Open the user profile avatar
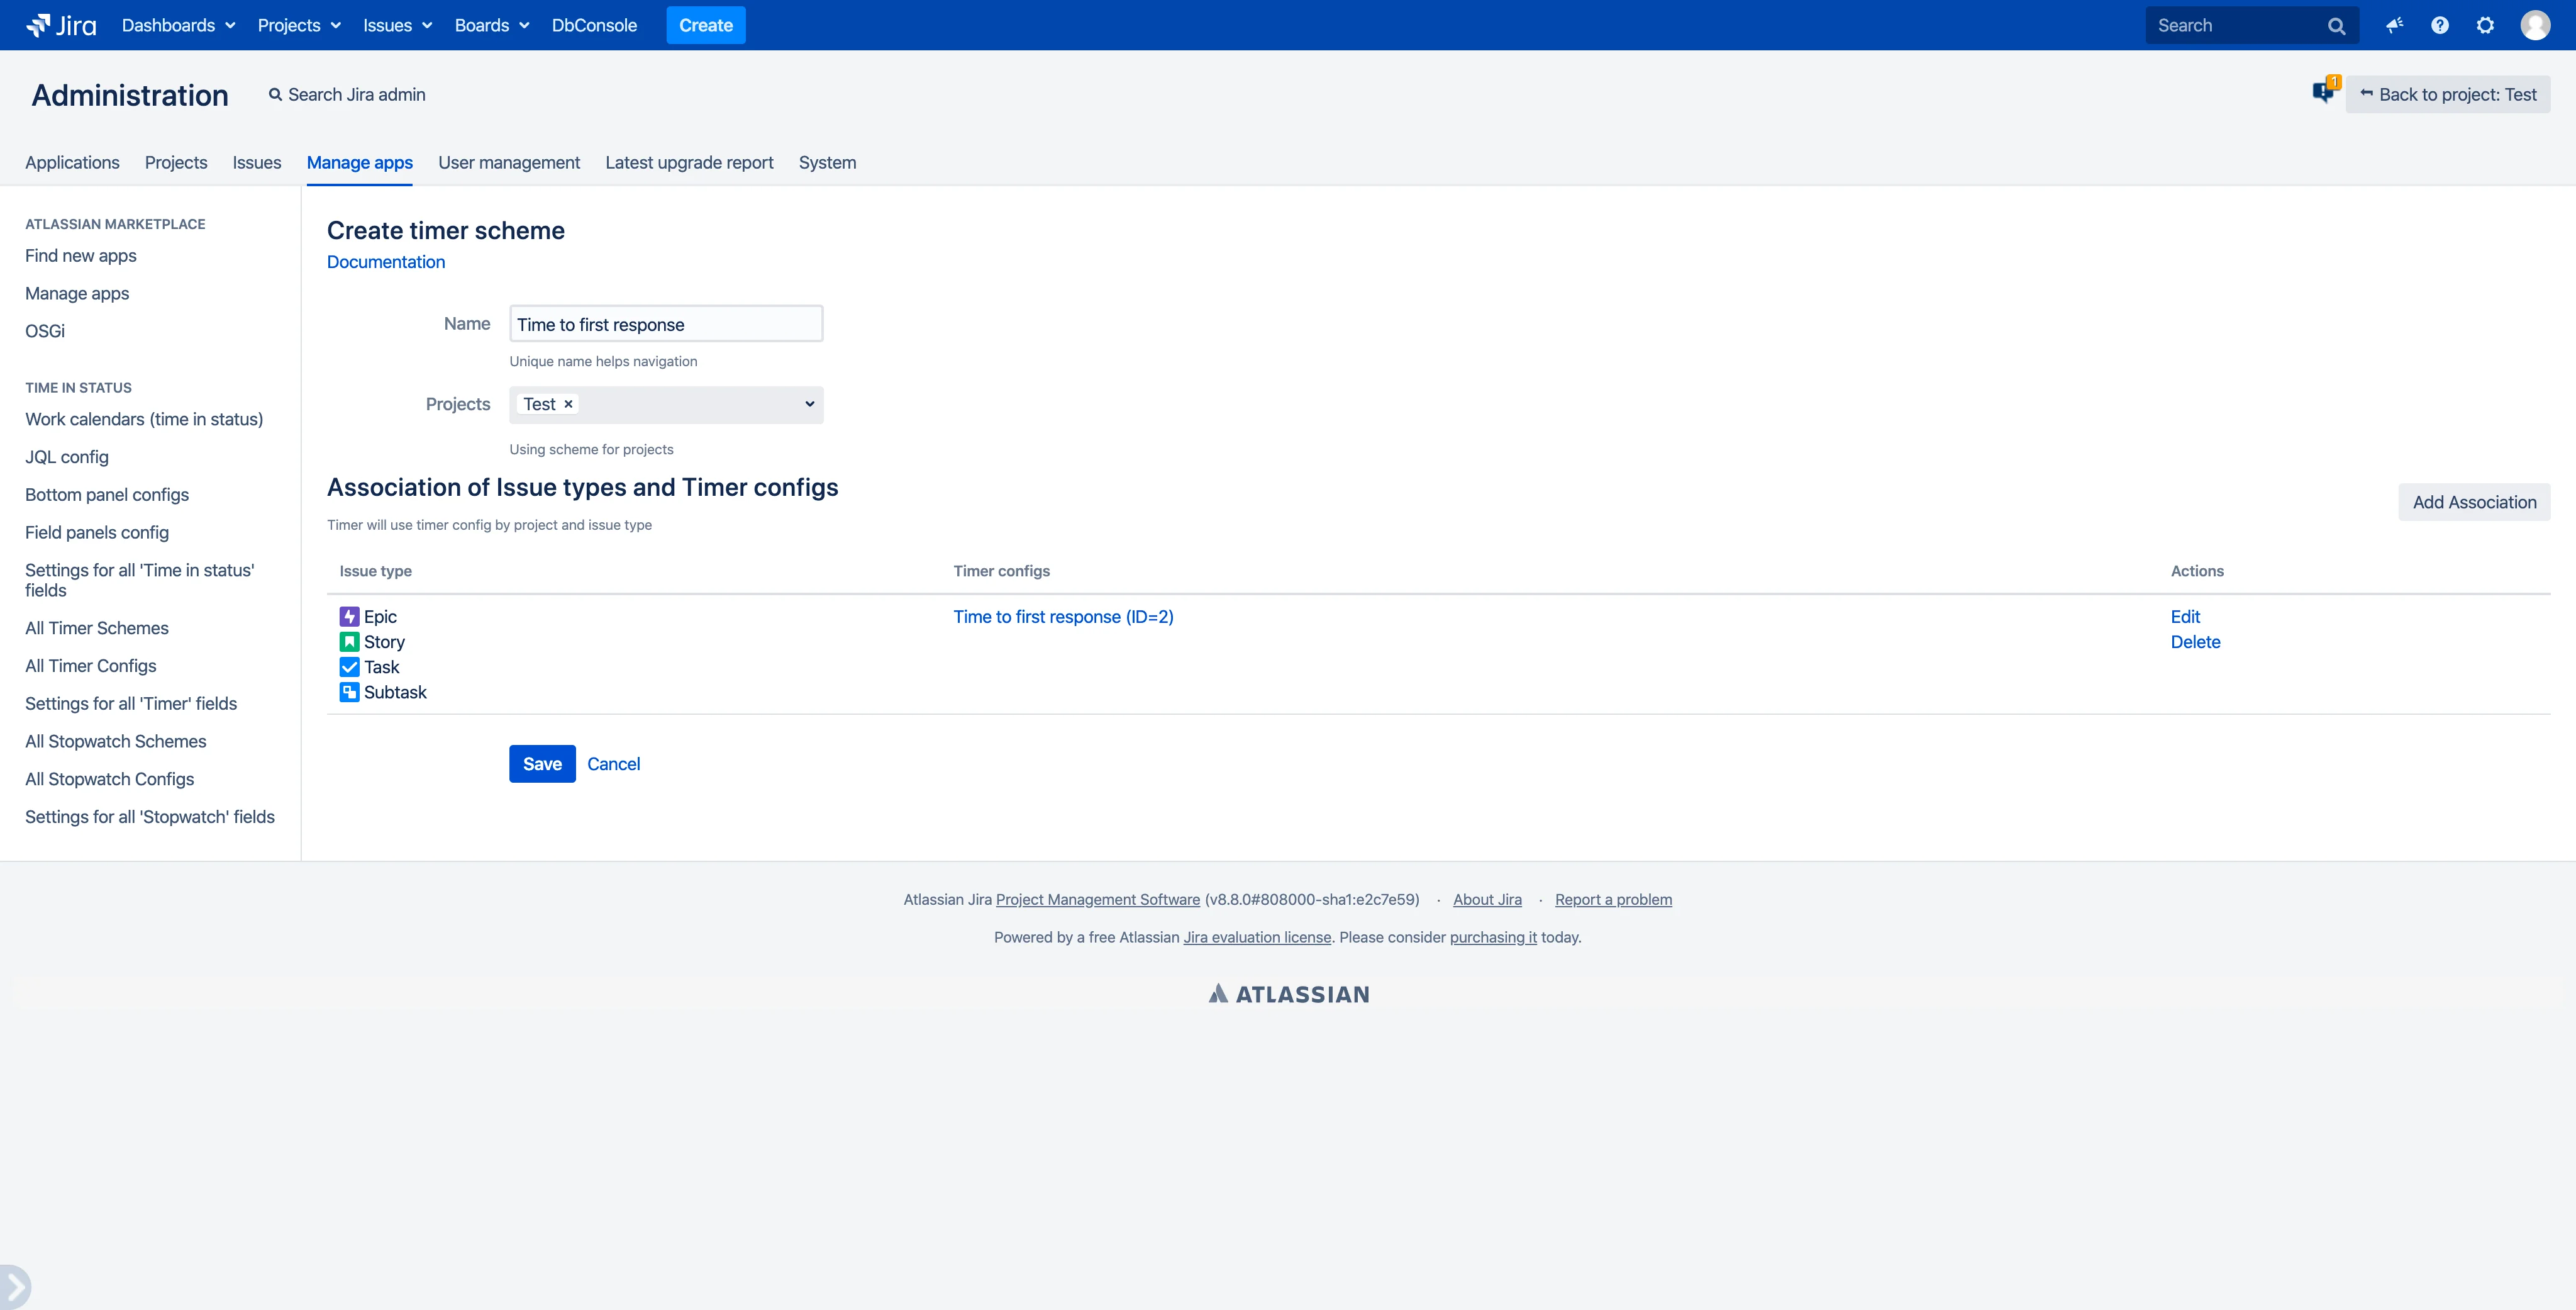The width and height of the screenshot is (2576, 1310). (x=2535, y=25)
